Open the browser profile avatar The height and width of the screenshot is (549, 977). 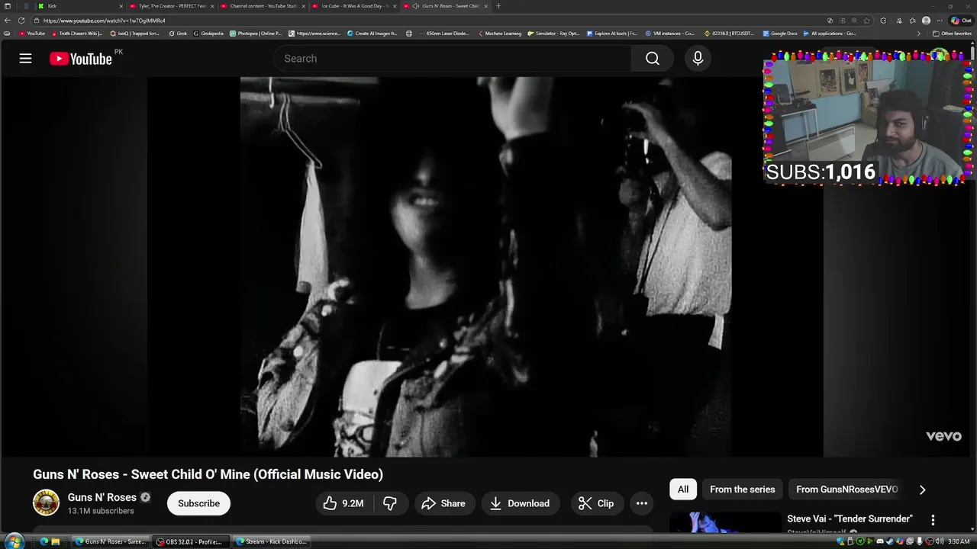tap(926, 21)
